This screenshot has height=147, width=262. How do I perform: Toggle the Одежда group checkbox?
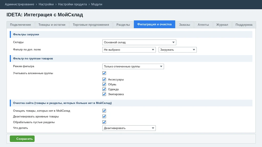point(104,89)
